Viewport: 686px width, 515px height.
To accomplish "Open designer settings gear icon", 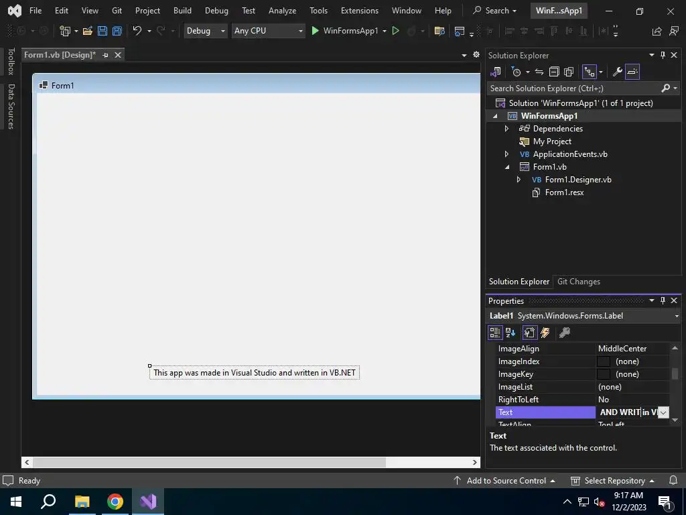I will click(x=476, y=55).
